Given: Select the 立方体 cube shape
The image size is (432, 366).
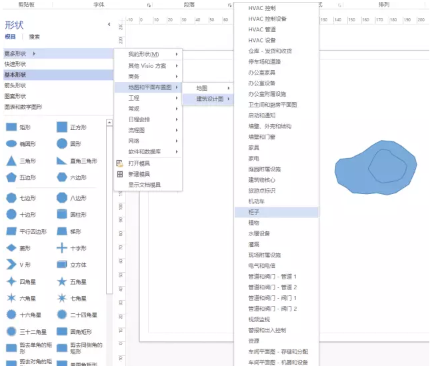Looking at the screenshot, I should [x=61, y=265].
